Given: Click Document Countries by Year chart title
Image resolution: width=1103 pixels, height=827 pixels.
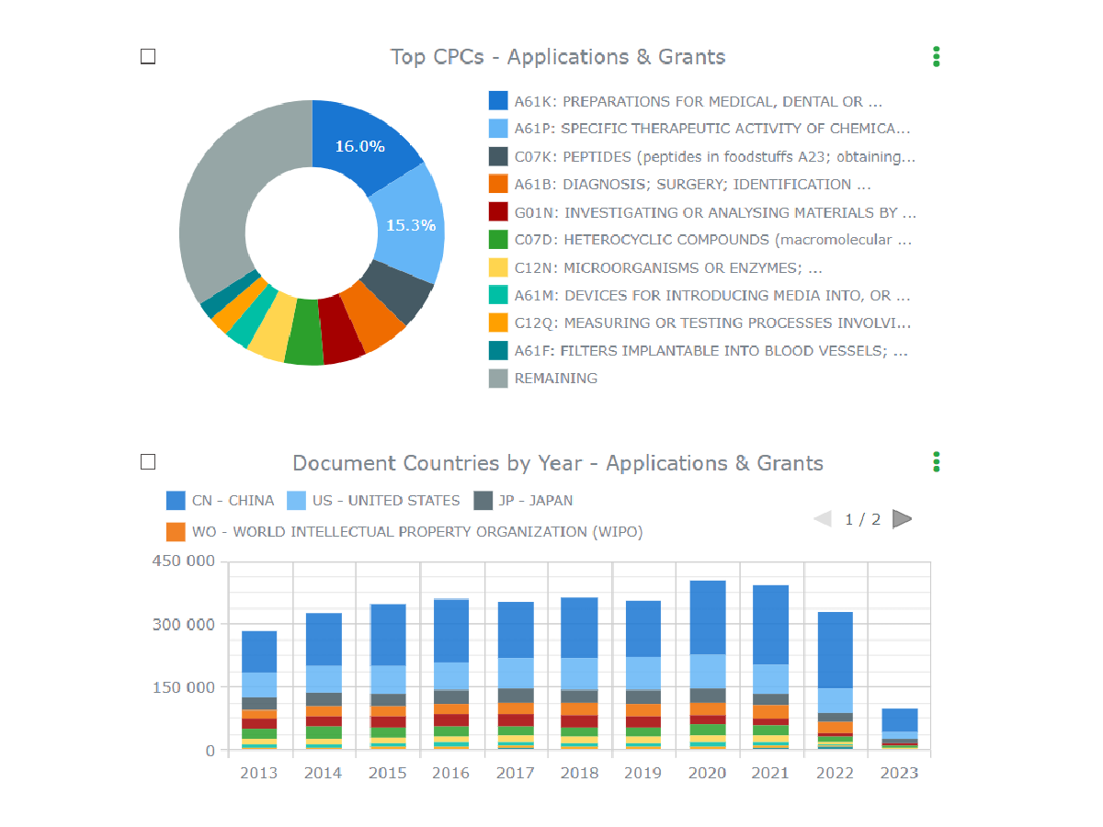Looking at the screenshot, I should point(558,462).
